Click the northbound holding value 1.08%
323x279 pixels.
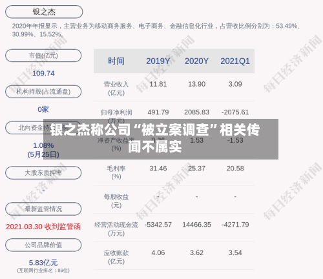pyautogui.click(x=43, y=145)
